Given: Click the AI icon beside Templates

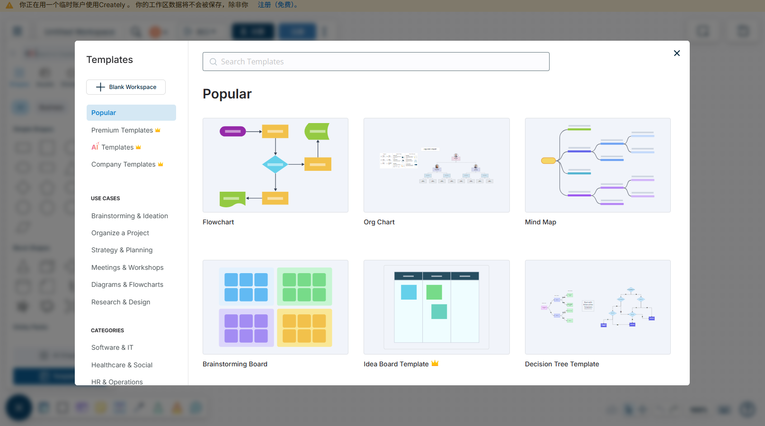Looking at the screenshot, I should pos(95,147).
